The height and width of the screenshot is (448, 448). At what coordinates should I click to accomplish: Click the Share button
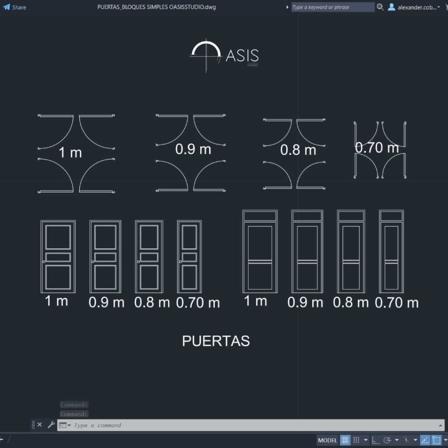pyautogui.click(x=14, y=7)
